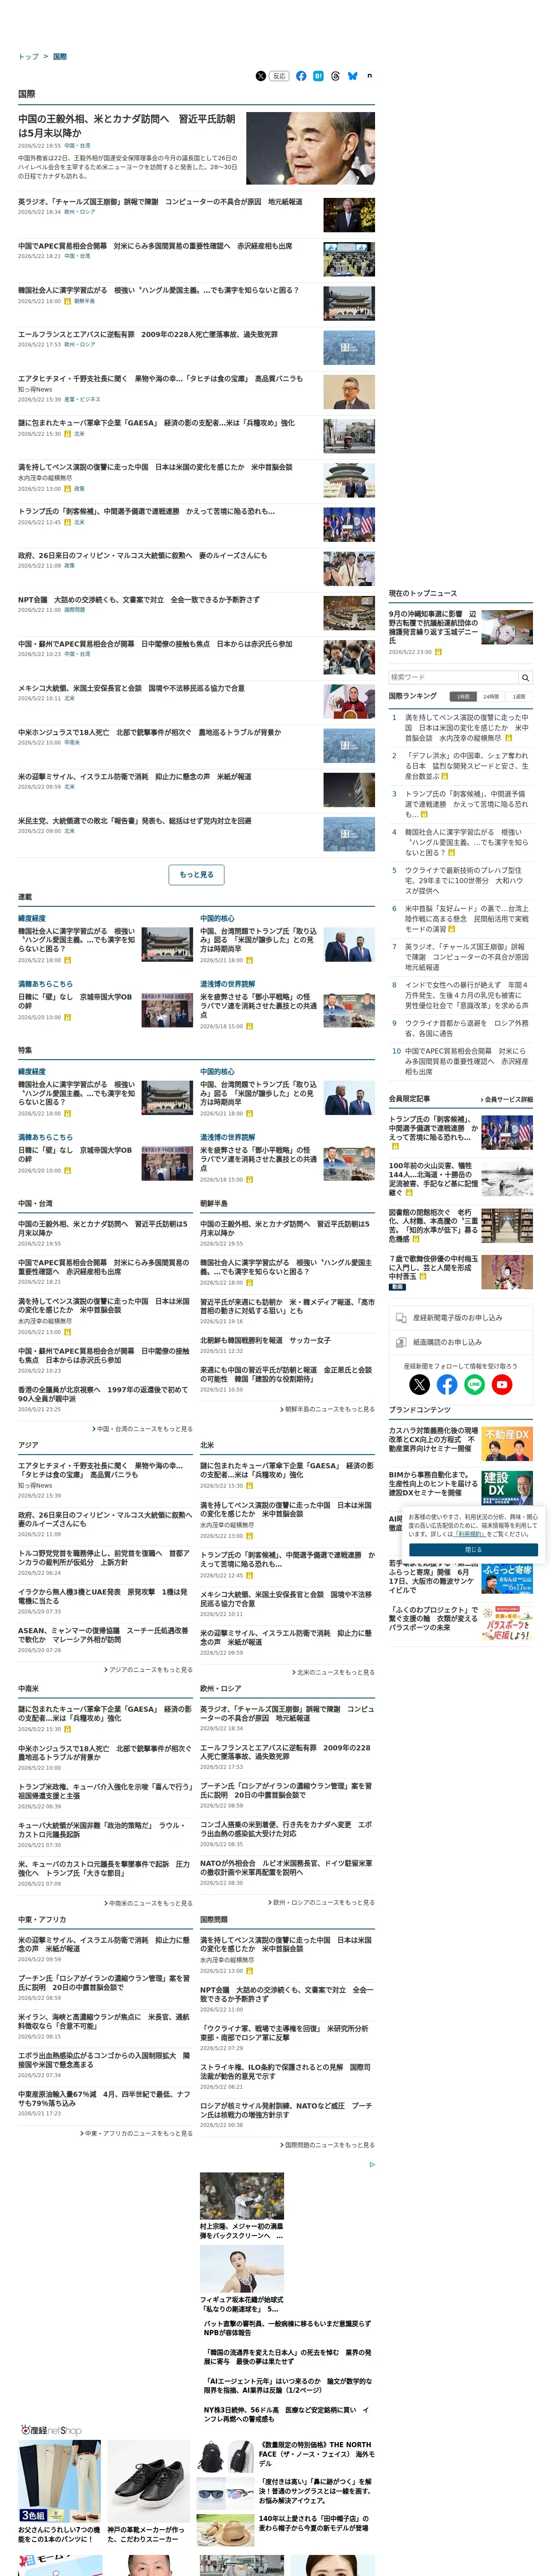Expand 朝鮮半島のニュースをもっと見る
The width and height of the screenshot is (551, 2576).
pyautogui.click(x=327, y=1408)
